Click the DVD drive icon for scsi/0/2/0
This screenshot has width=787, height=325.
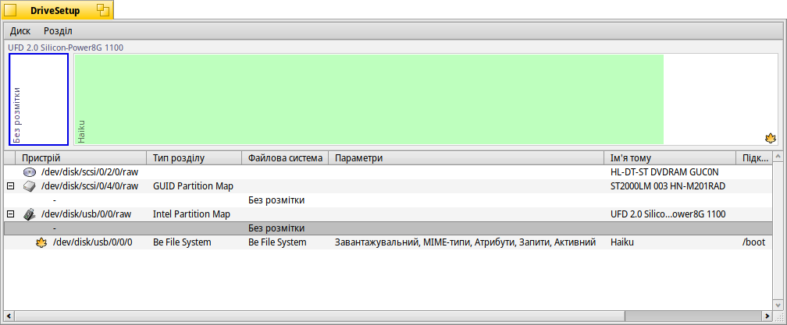coord(30,172)
